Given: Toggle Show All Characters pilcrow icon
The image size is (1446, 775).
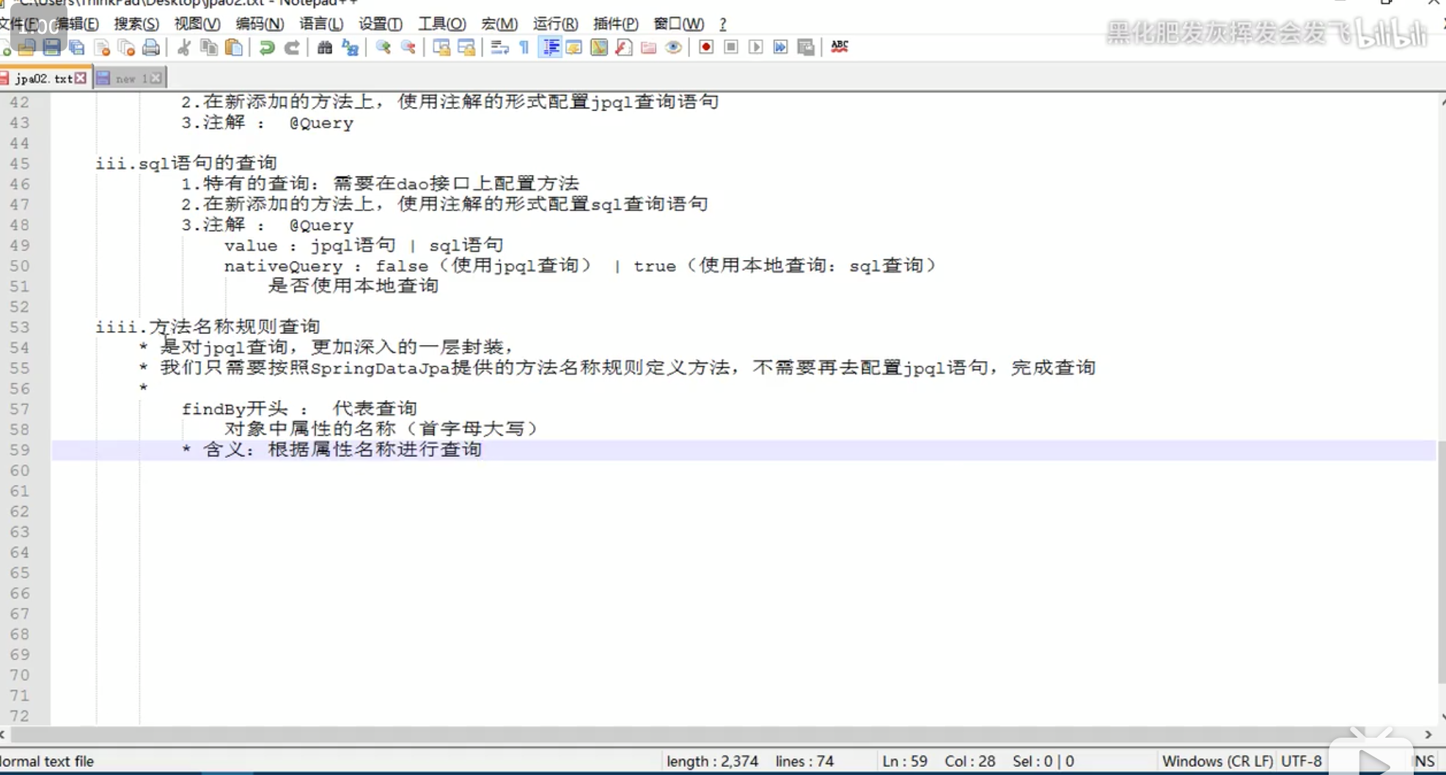Looking at the screenshot, I should coord(524,48).
